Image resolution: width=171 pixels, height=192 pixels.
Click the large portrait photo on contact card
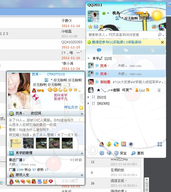click(x=19, y=91)
